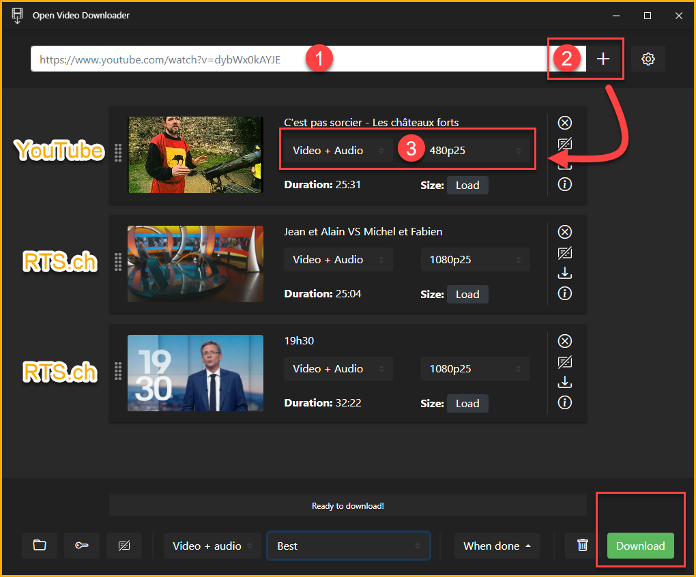696x577 pixels.
Task: Toggle global subtitles button in bottom bar
Action: pos(124,546)
